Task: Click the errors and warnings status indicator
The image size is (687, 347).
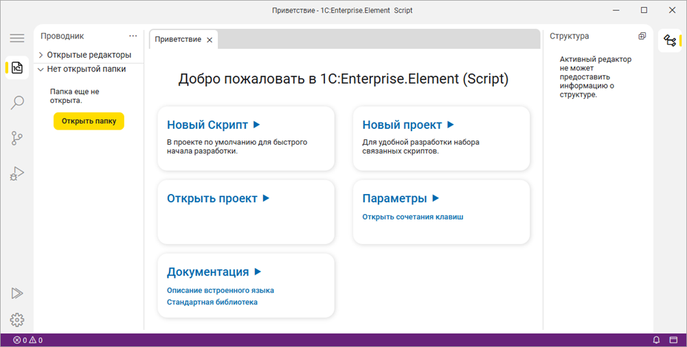Action: [x=27, y=340]
